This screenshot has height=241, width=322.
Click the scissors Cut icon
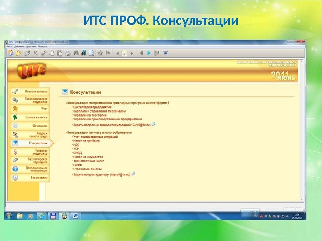click(43, 53)
